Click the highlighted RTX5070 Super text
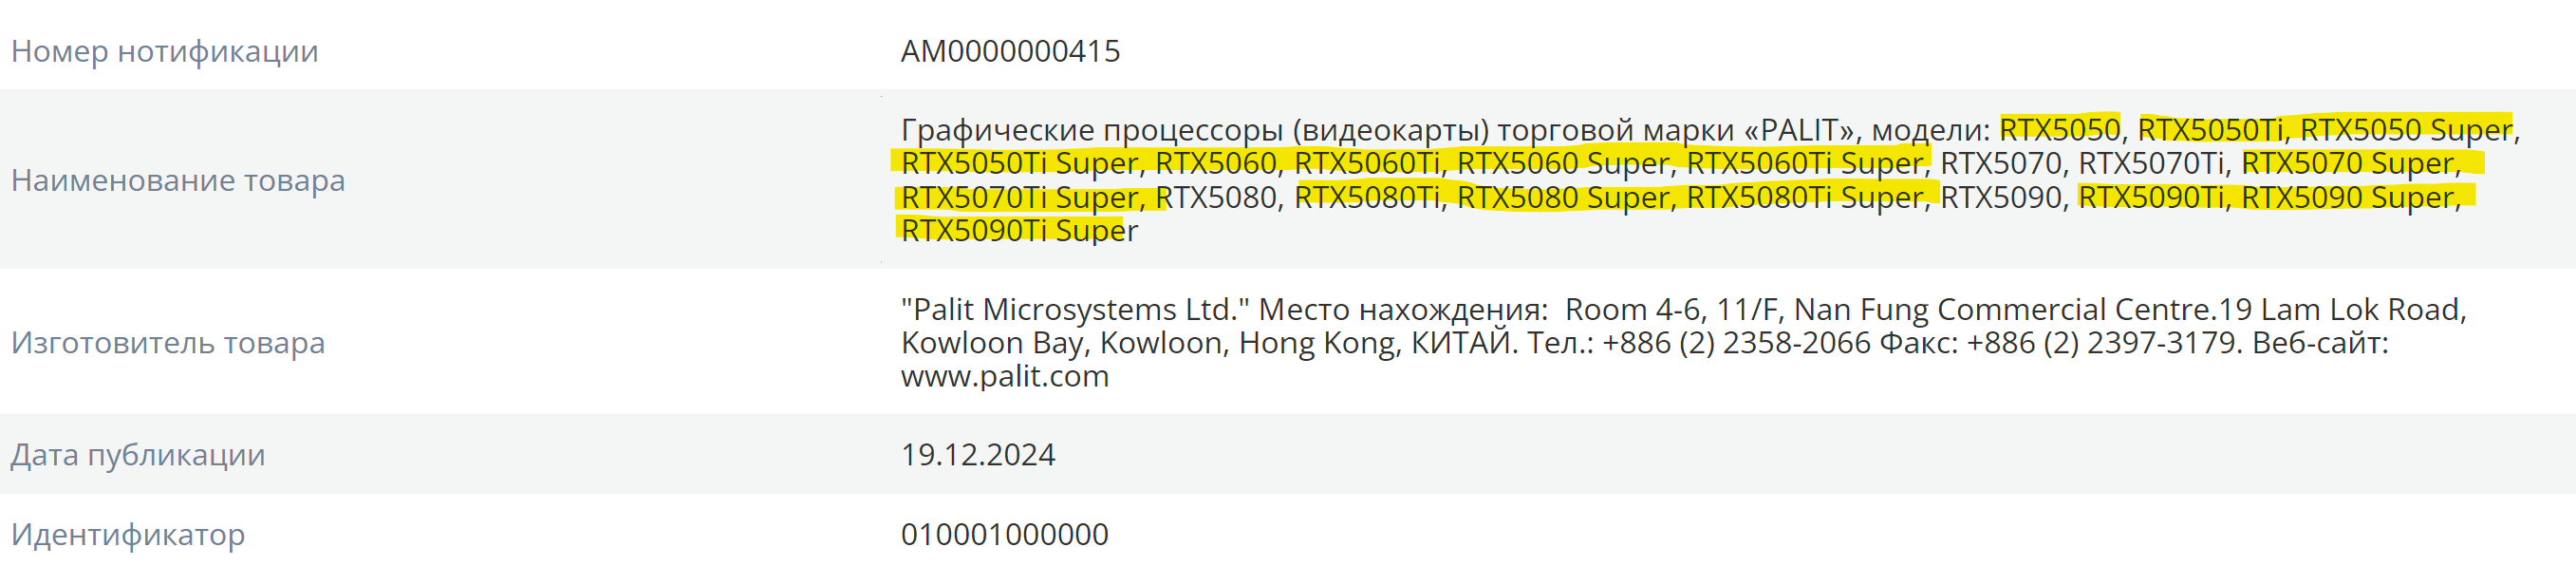2576x566 pixels. tap(2346, 163)
